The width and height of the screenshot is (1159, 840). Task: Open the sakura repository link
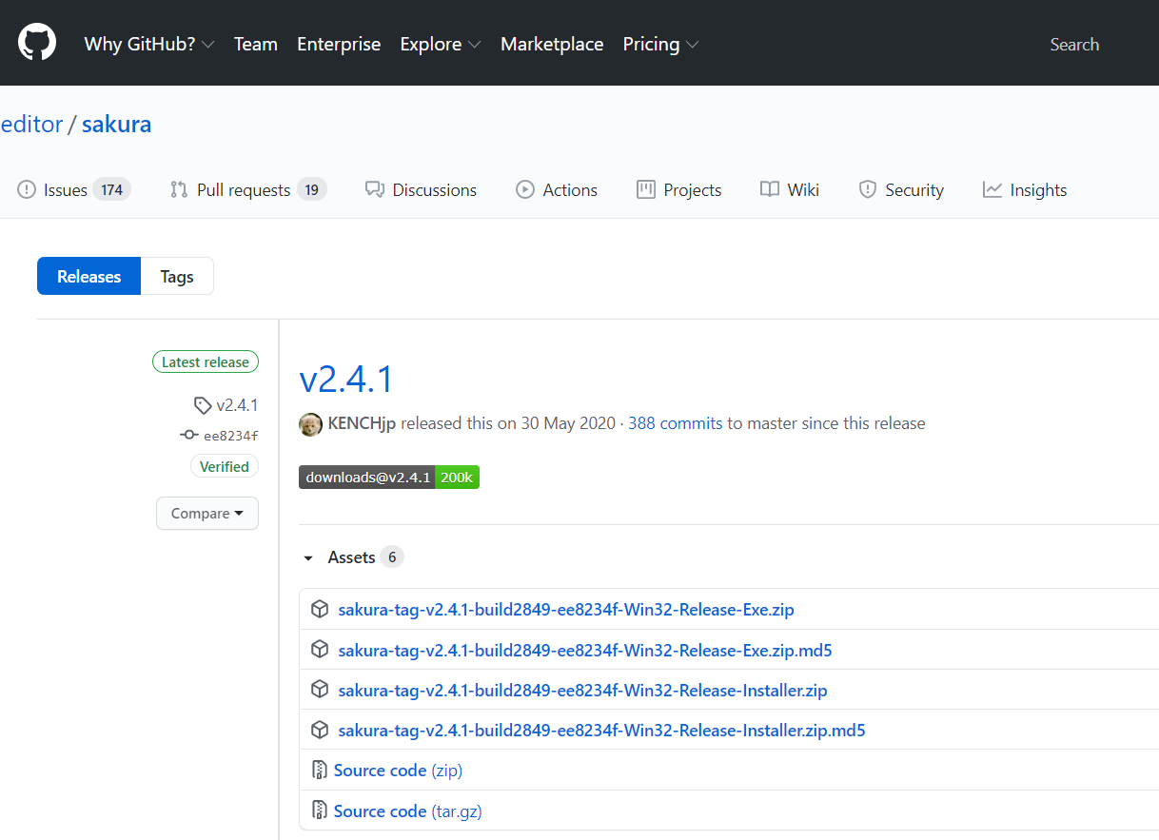116,124
